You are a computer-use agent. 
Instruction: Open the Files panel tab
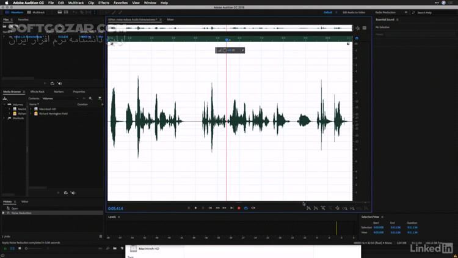coord(6,20)
